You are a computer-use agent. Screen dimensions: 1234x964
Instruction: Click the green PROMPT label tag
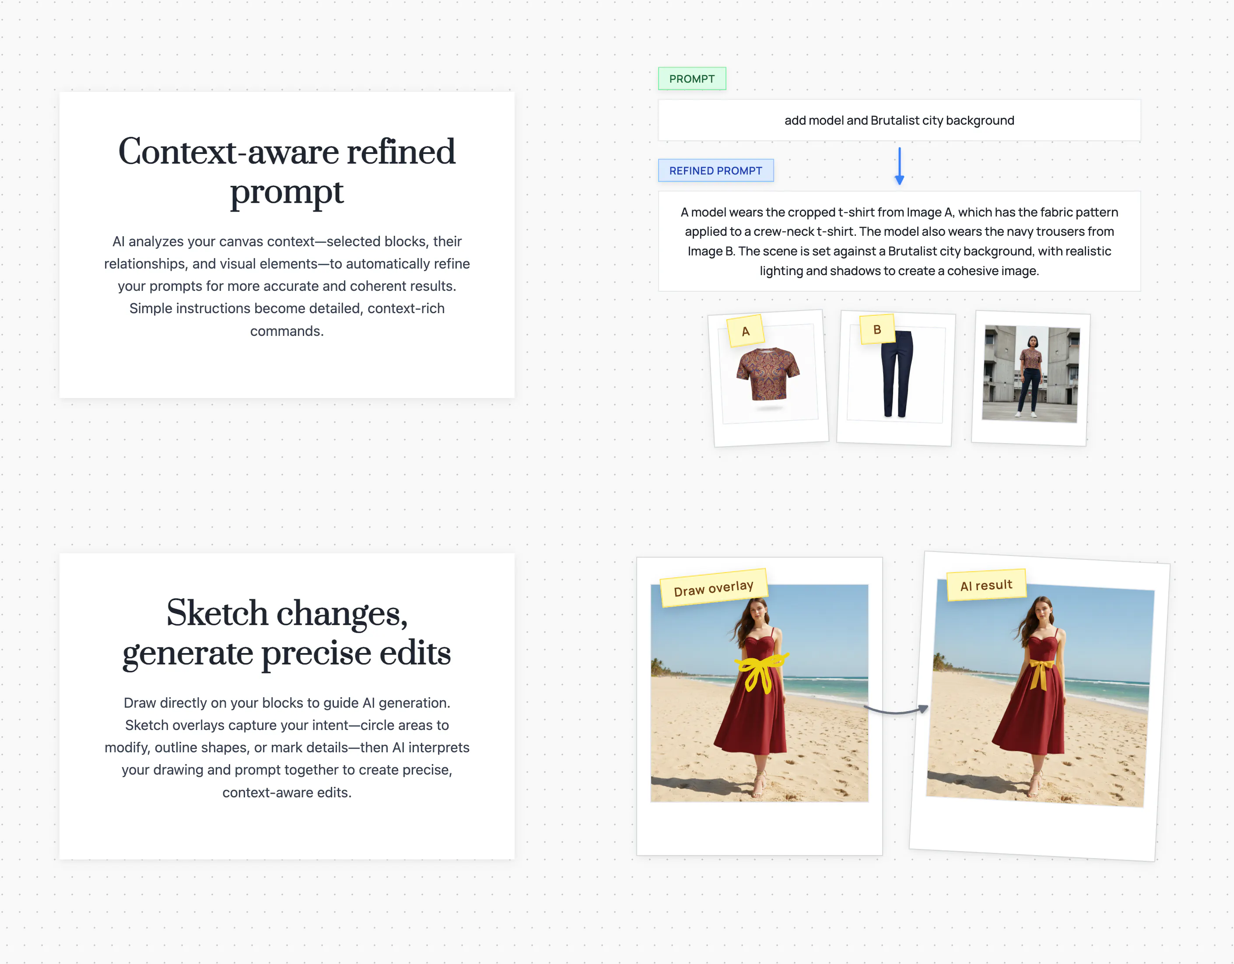[691, 79]
